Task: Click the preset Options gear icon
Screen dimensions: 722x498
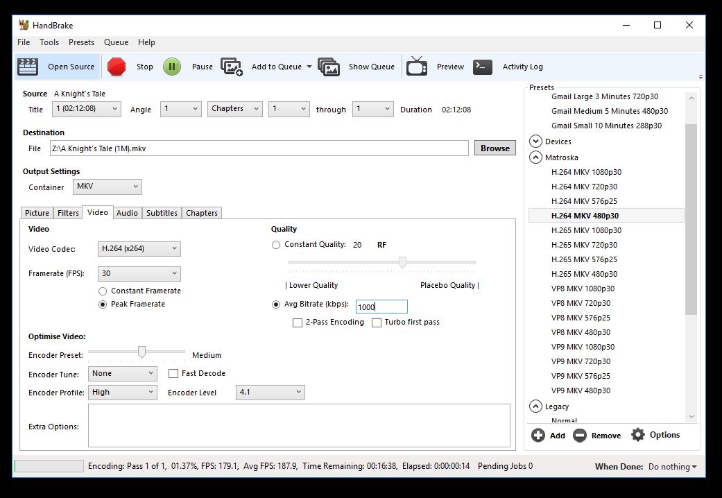Action: (x=638, y=435)
